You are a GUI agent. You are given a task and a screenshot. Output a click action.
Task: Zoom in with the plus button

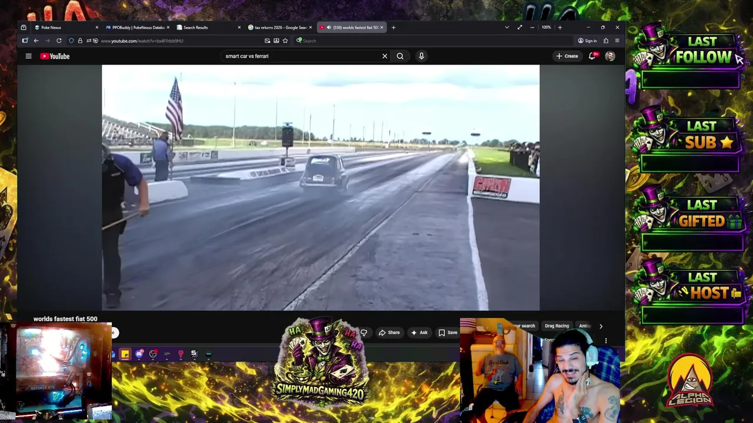click(x=560, y=28)
